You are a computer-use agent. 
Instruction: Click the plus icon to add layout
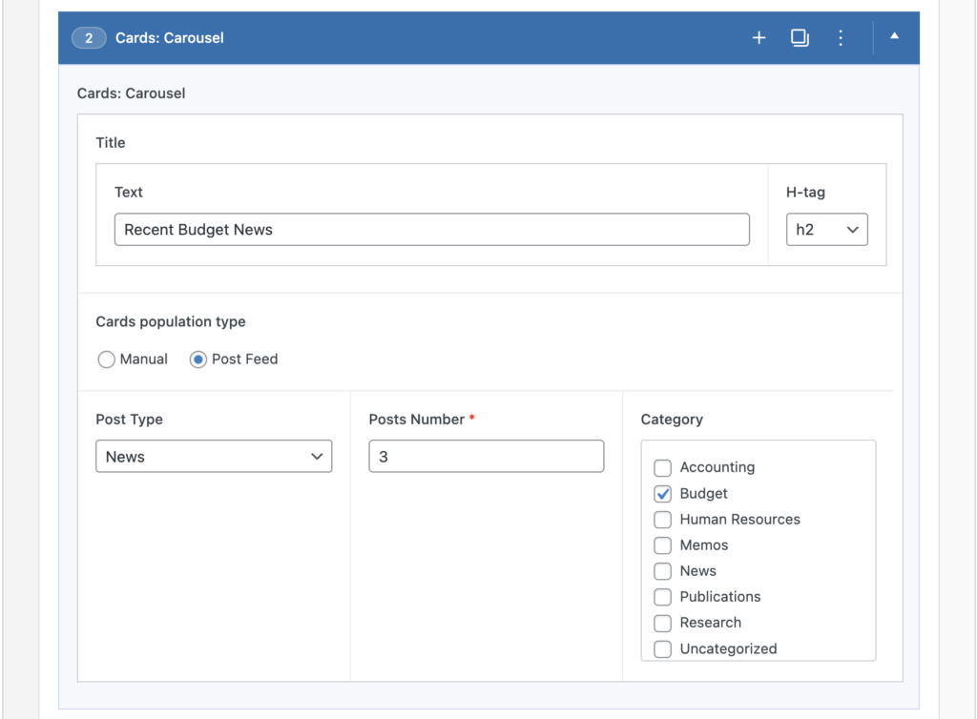point(759,38)
